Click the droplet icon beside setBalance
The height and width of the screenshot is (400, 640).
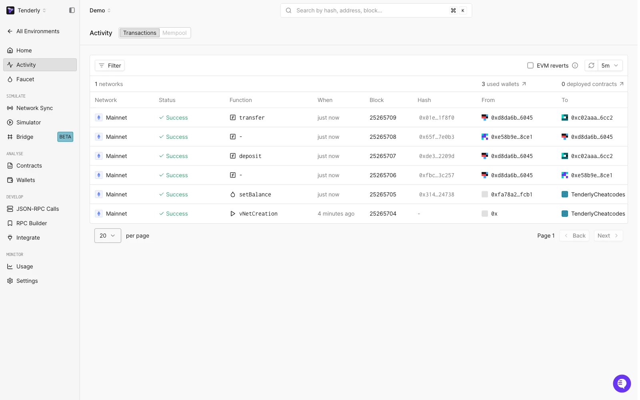point(233,194)
